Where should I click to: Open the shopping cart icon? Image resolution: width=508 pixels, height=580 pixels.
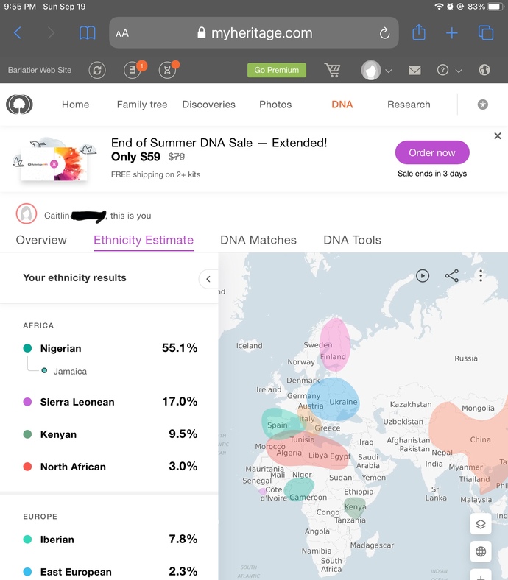tap(332, 69)
